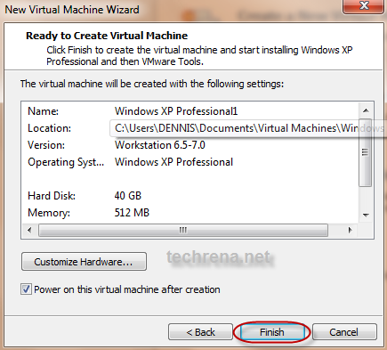
Task: Click the settings list scroll down arrow
Action: click(366, 215)
